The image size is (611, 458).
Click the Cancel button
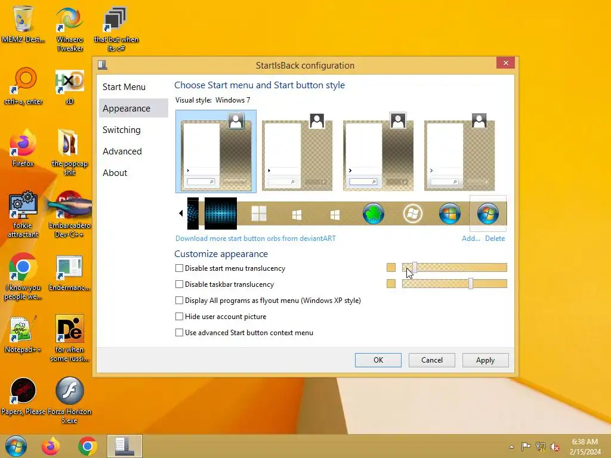pyautogui.click(x=432, y=360)
